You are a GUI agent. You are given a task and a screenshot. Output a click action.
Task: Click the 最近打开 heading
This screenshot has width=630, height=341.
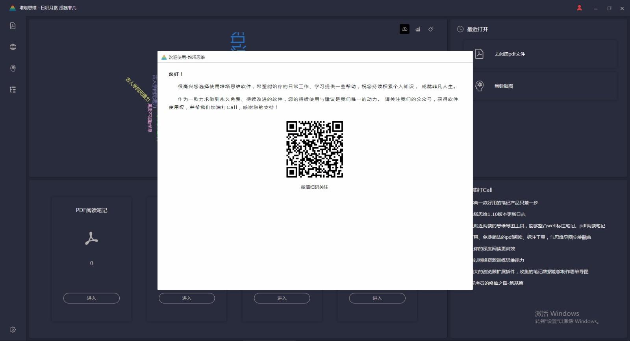pyautogui.click(x=478, y=29)
